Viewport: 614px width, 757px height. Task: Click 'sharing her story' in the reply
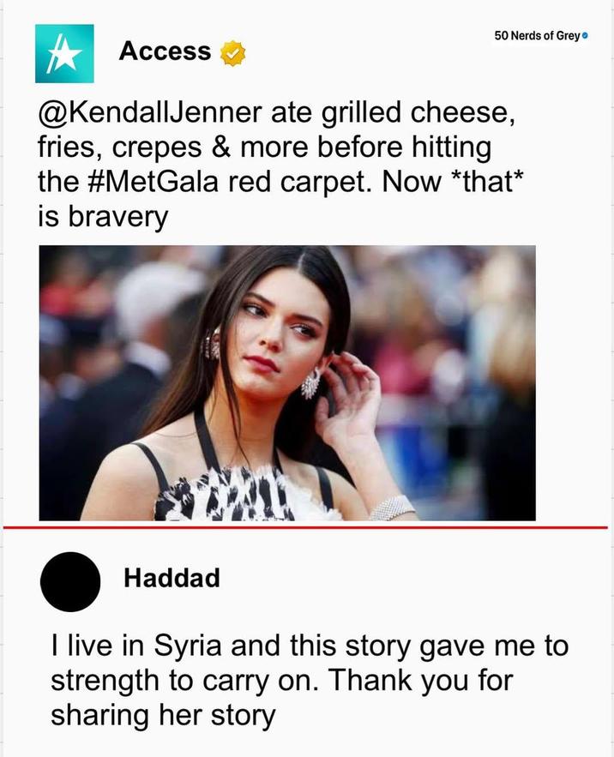pyautogui.click(x=163, y=715)
